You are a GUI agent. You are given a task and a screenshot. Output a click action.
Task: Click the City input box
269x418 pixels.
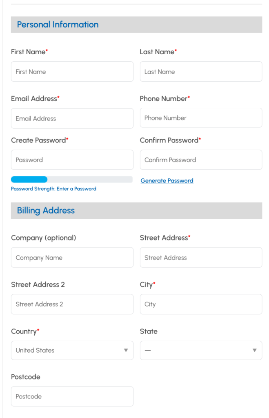201,304
